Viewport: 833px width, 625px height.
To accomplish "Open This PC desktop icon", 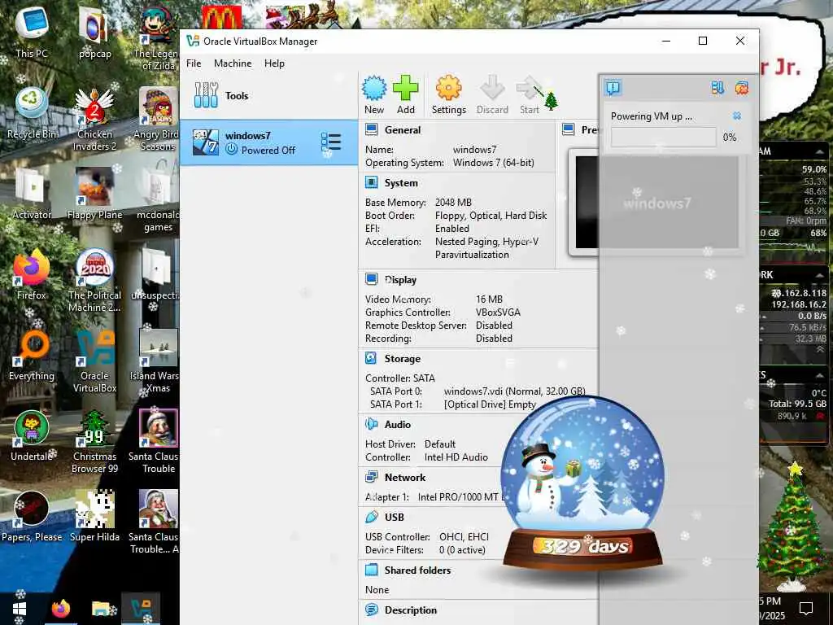I will point(32,32).
